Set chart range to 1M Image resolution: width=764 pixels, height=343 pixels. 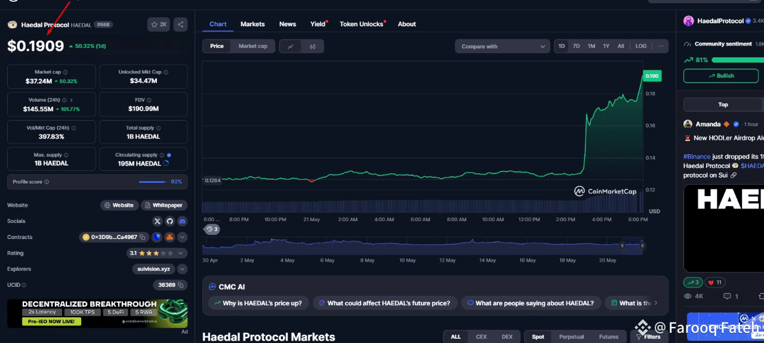click(591, 46)
